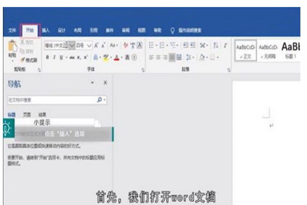307x205 pixels.
Task: Open the 插入 ribbon tab
Action: tap(46, 30)
